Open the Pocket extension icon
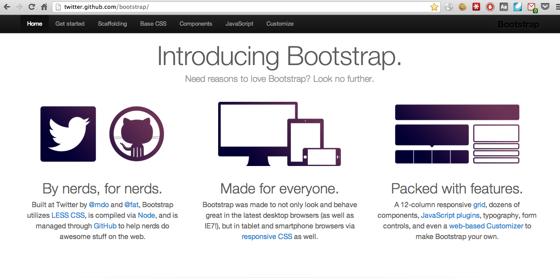Viewport: 560px width, 278px height. pos(545,7)
